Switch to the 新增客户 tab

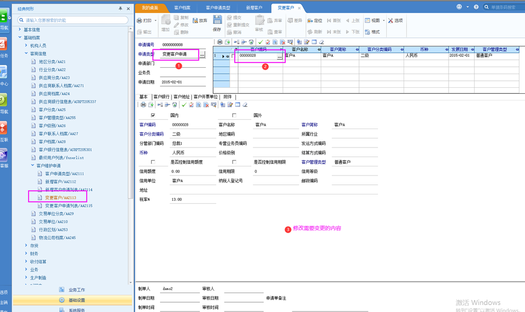click(x=254, y=7)
